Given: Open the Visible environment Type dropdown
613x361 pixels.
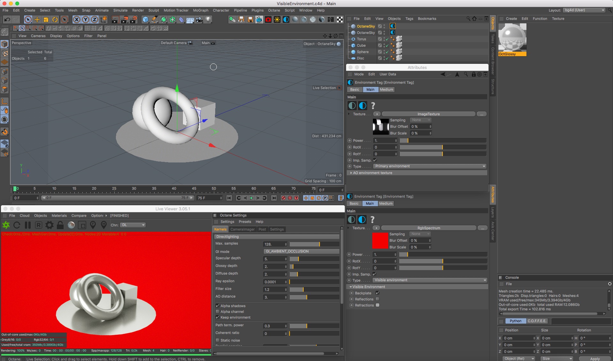Looking at the screenshot, I should pos(430,280).
